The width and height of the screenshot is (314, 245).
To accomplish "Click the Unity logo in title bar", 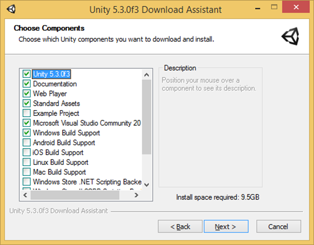I will click(x=11, y=9).
